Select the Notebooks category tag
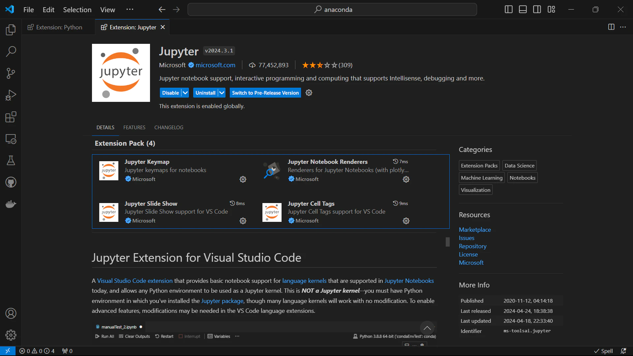Image resolution: width=633 pixels, height=356 pixels. coord(523,178)
